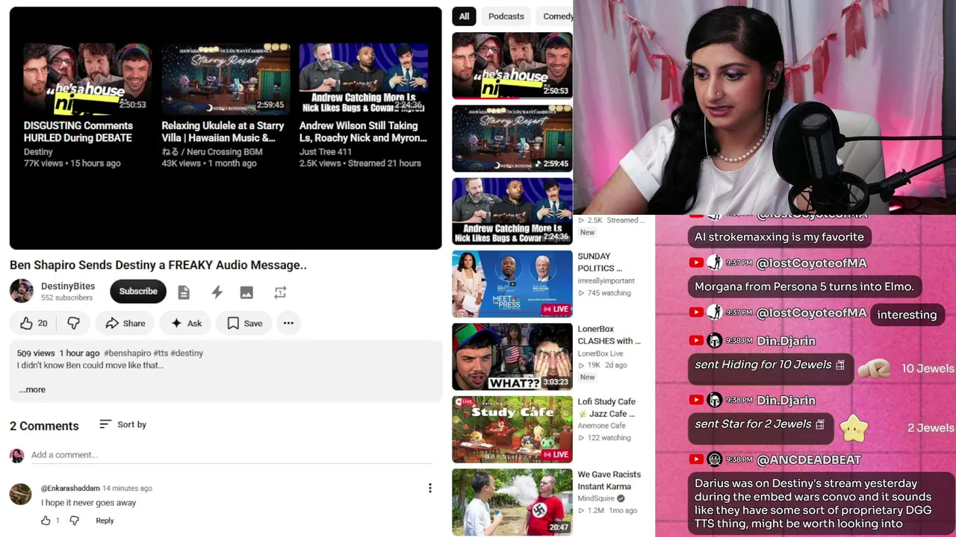Open the transcript document icon beside Subscribe
Viewport: 956px width, 537px height.
click(x=184, y=292)
